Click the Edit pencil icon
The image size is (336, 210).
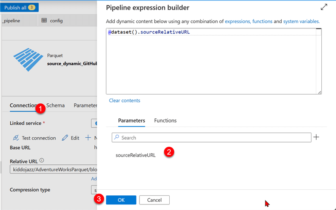tap(65, 138)
